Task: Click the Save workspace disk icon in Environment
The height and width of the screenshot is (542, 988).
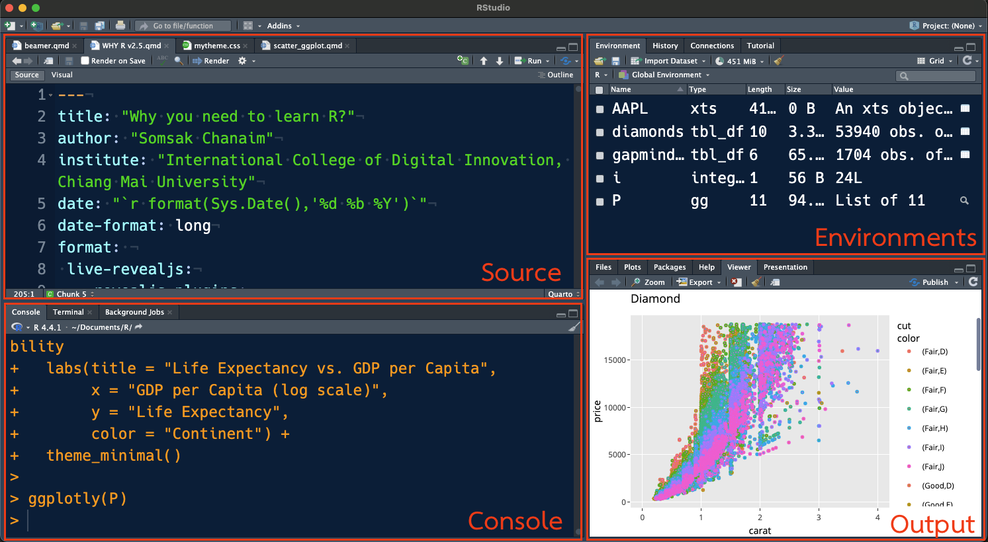Action: pos(615,61)
